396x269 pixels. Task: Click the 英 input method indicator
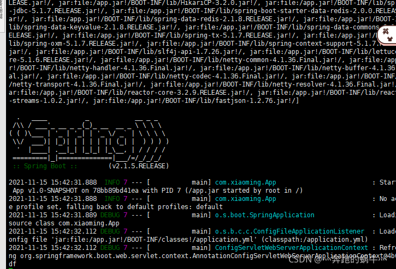tap(386, 32)
